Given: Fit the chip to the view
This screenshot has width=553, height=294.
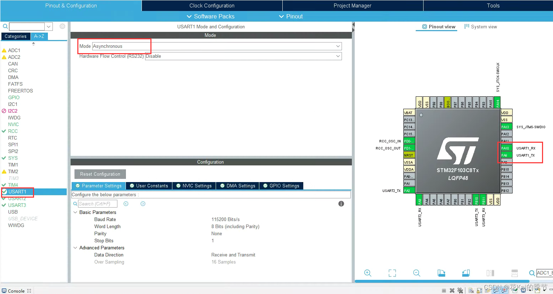Looking at the screenshot, I should 392,273.
